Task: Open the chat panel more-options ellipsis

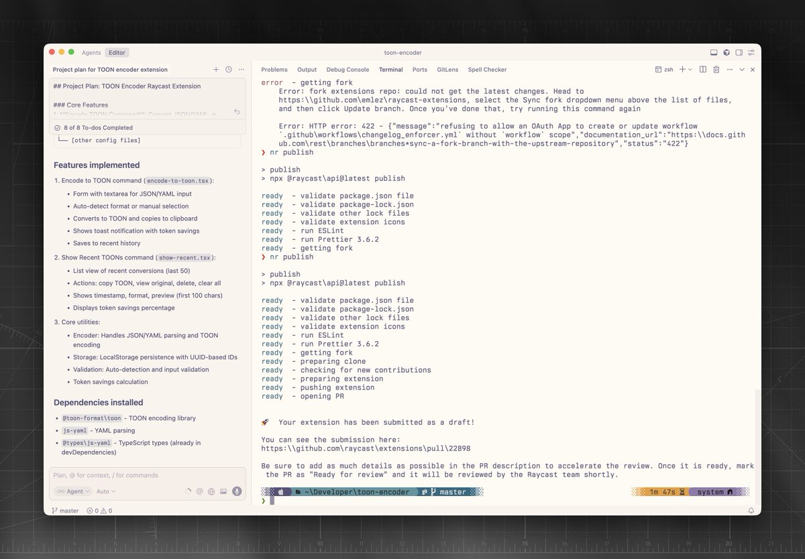Action: 241,70
